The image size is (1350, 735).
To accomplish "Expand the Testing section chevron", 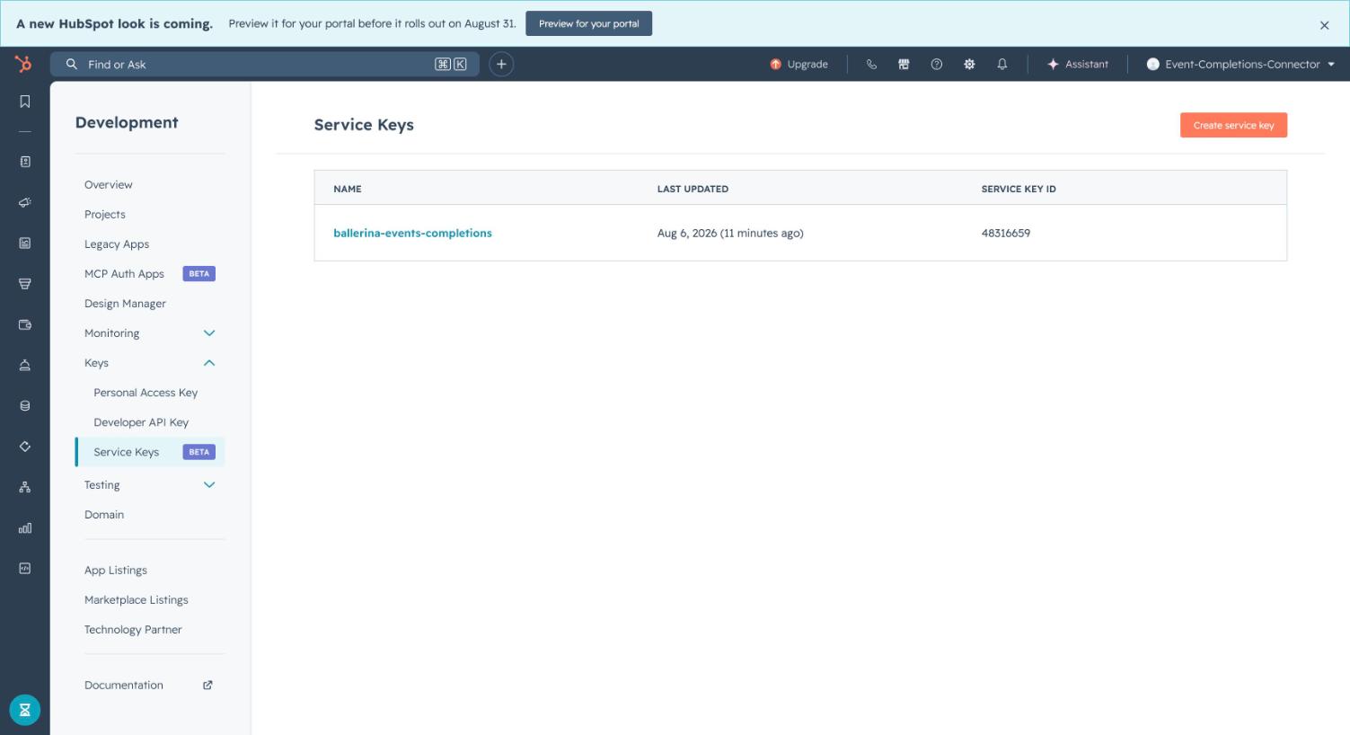I will pos(209,485).
